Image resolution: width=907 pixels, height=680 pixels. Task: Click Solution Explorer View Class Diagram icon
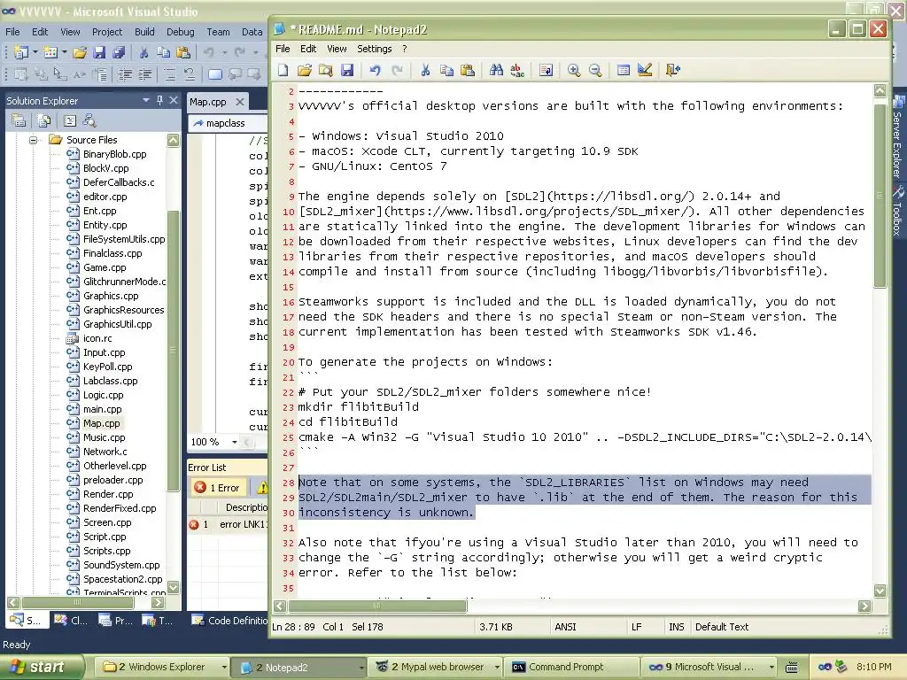click(x=89, y=120)
